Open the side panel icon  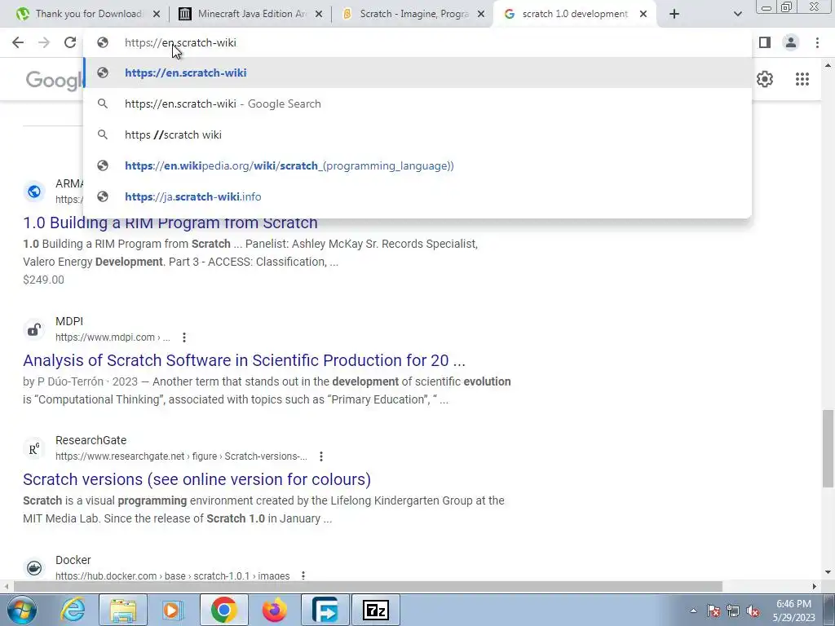[x=765, y=42]
